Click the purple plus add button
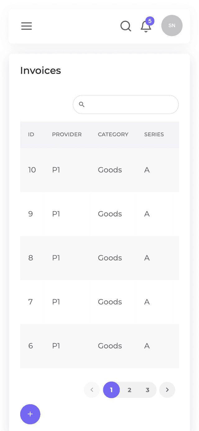 [30, 414]
